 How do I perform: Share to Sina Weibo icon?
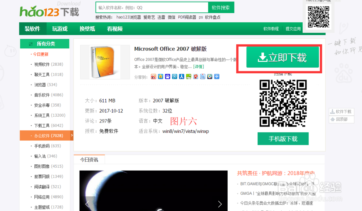tap(153, 77)
